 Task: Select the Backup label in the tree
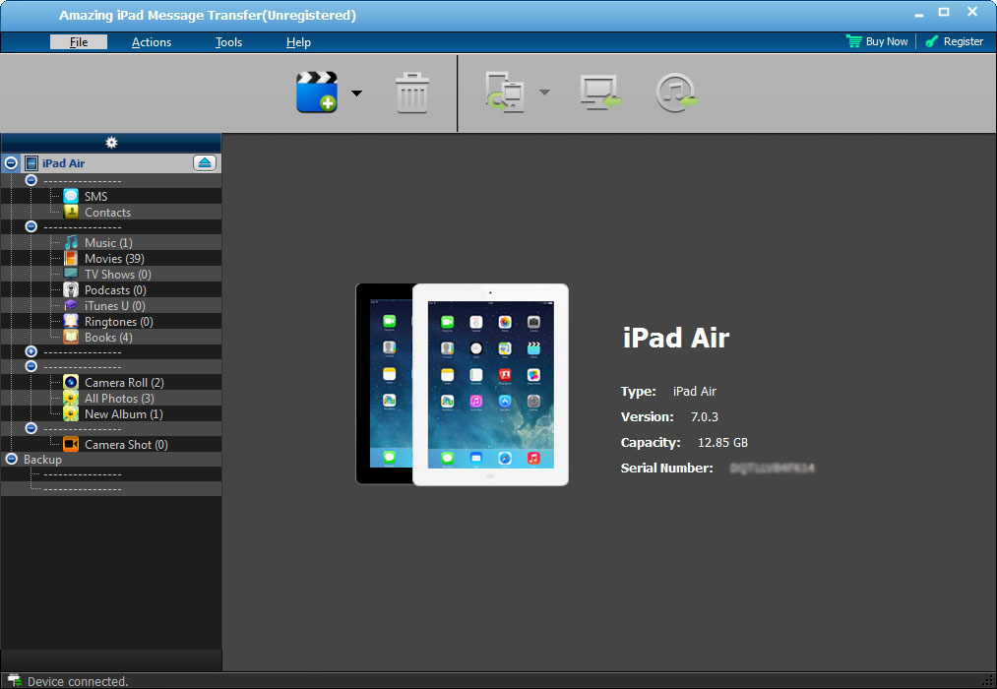point(42,459)
